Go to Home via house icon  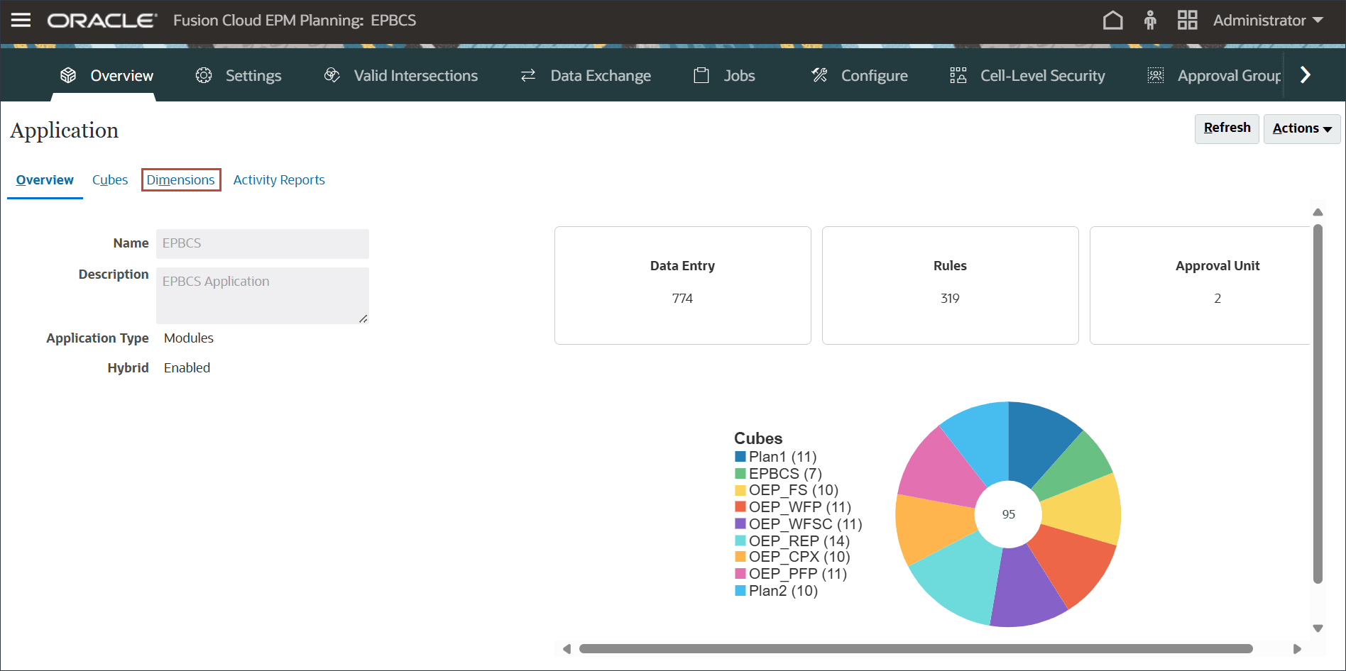pos(1112,20)
